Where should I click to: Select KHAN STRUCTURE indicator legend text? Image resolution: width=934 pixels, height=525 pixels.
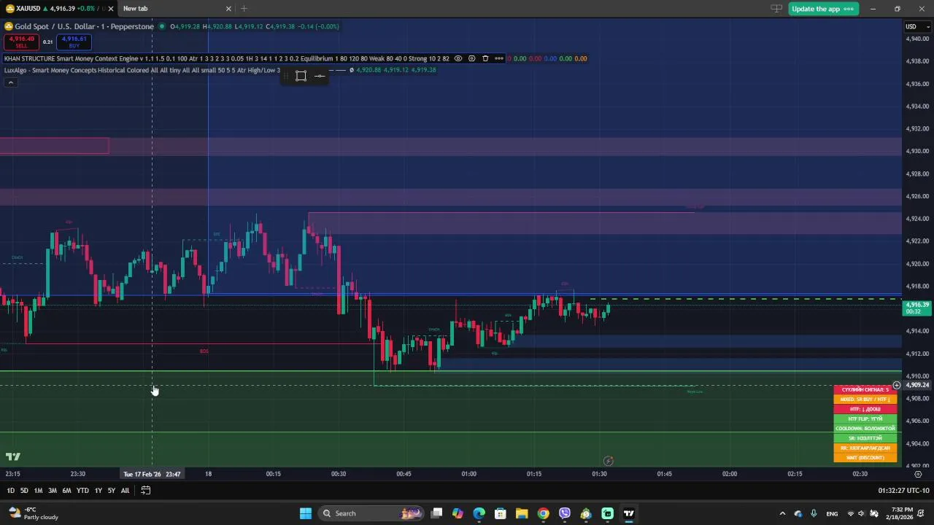(226, 58)
